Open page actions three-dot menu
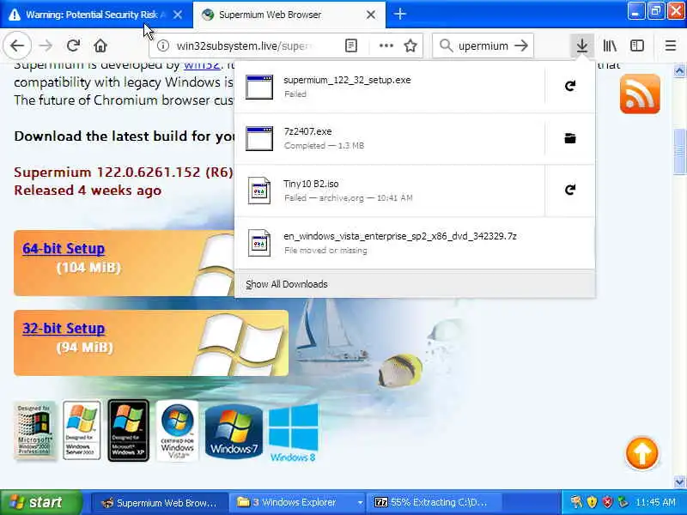The image size is (687, 515). [x=386, y=45]
